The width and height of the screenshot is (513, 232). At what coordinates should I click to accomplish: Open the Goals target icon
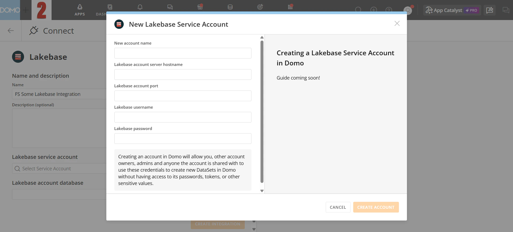tap(260, 7)
